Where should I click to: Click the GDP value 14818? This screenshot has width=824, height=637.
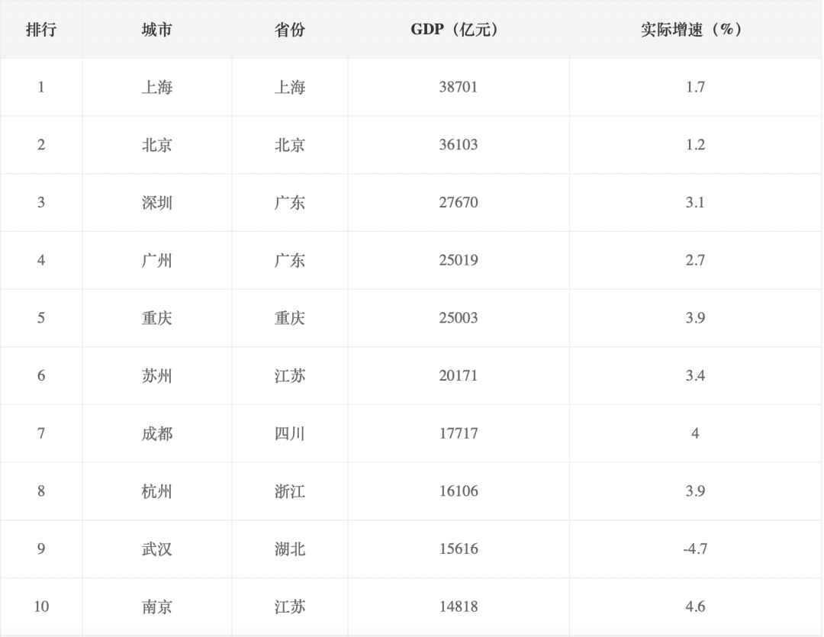coord(459,607)
